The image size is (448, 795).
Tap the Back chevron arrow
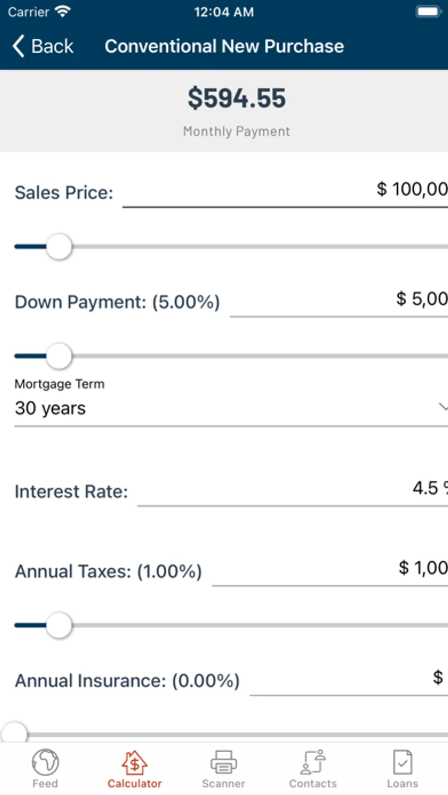pyautogui.click(x=19, y=46)
